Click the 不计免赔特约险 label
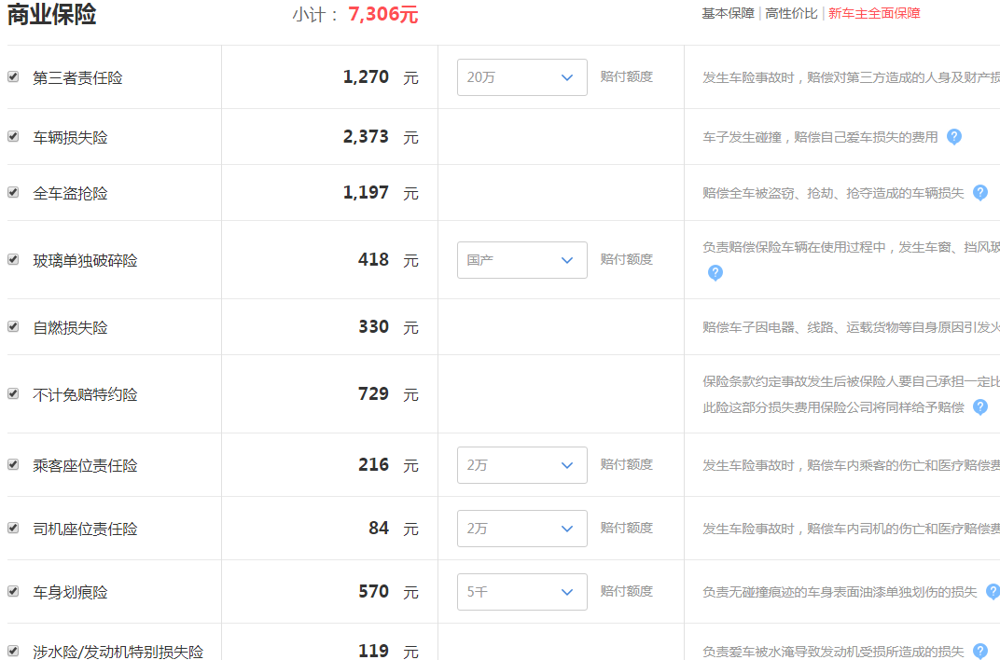 click(x=86, y=395)
